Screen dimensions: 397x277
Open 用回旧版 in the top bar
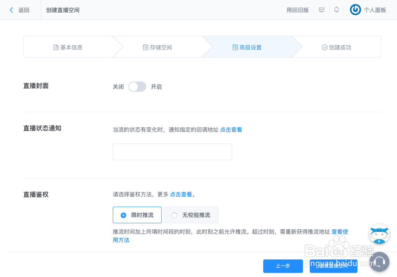(x=297, y=10)
